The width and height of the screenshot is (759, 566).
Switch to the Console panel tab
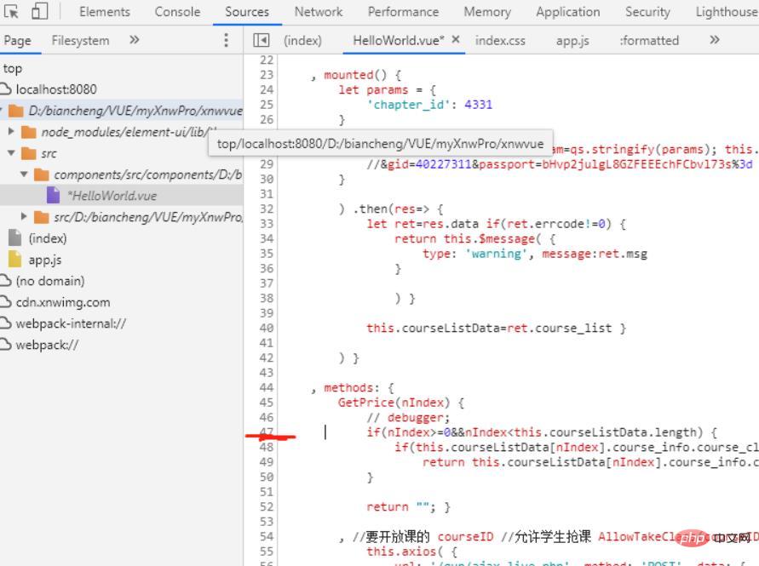(x=177, y=12)
